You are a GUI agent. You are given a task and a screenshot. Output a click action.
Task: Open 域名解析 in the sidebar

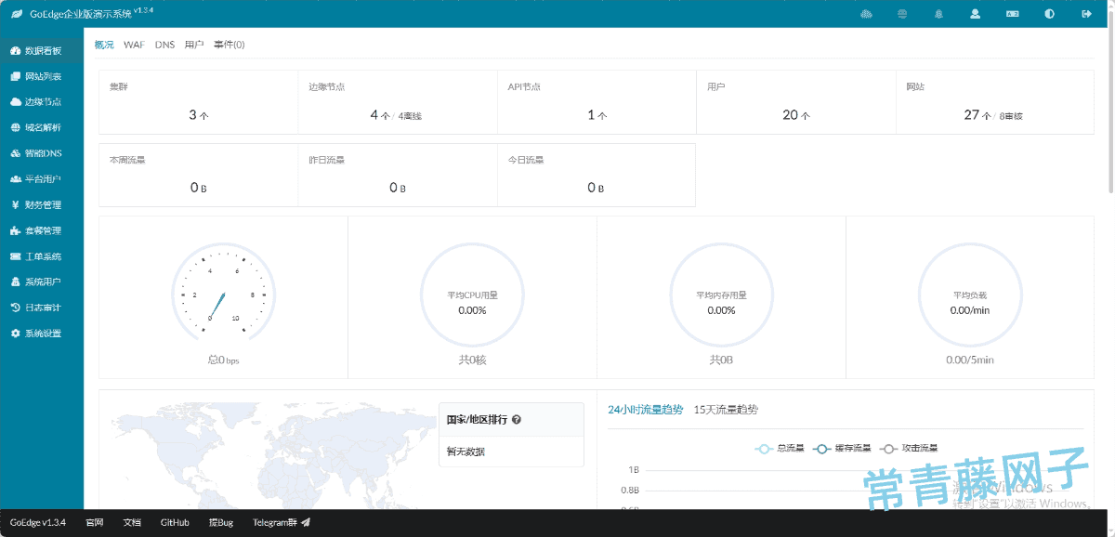coord(42,127)
